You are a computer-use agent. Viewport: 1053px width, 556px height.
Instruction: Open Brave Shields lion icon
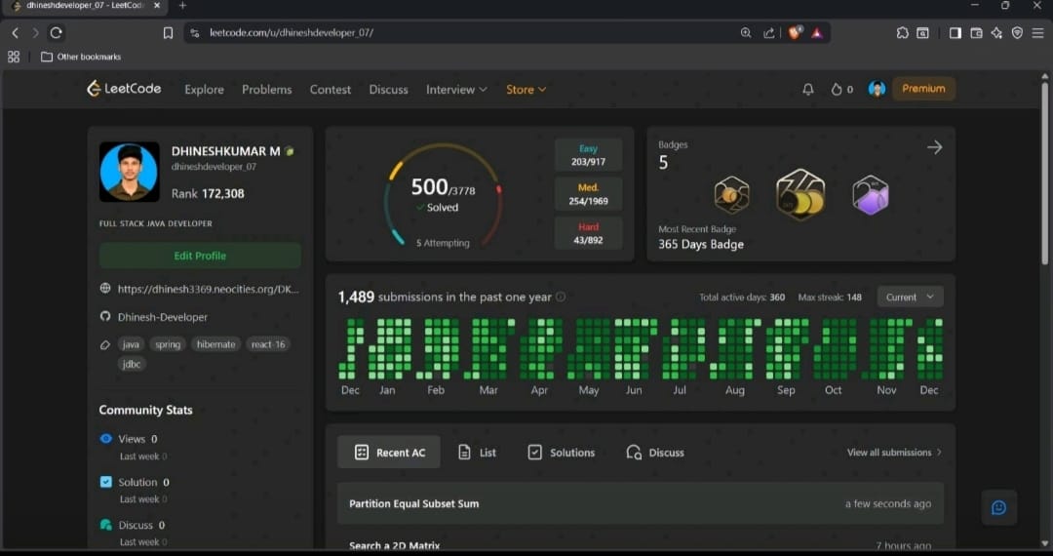pyautogui.click(x=796, y=32)
